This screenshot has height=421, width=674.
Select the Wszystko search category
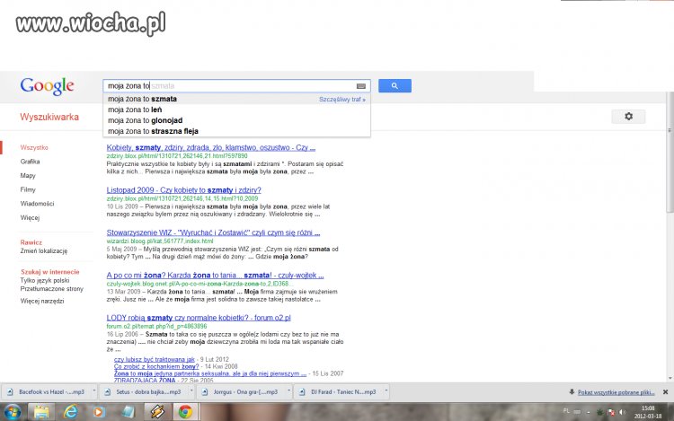[x=34, y=147]
